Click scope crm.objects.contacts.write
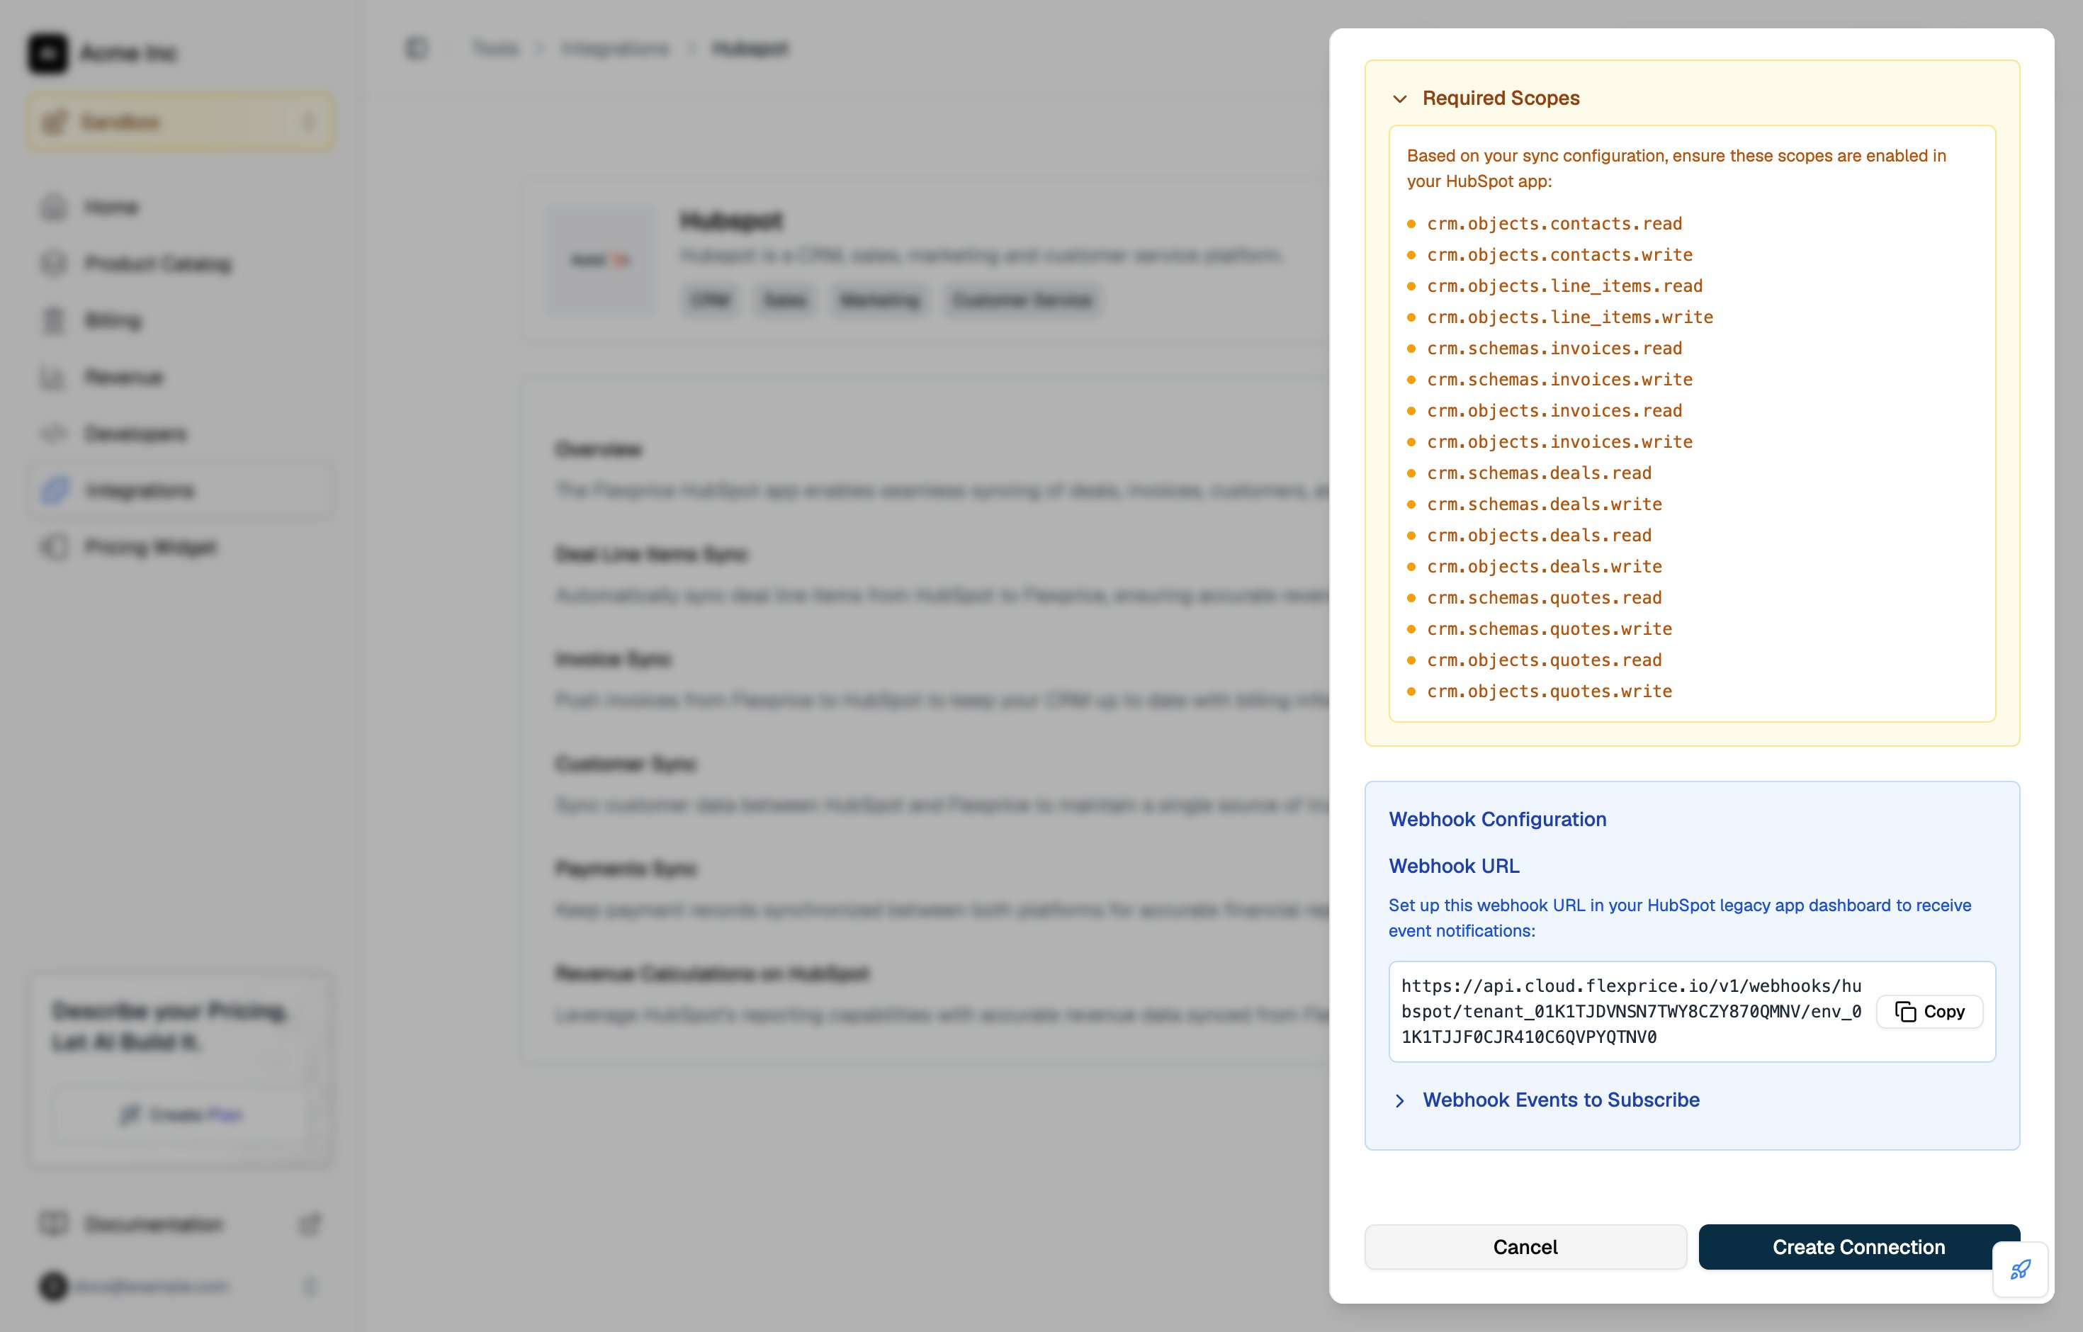2083x1332 pixels. click(1559, 255)
